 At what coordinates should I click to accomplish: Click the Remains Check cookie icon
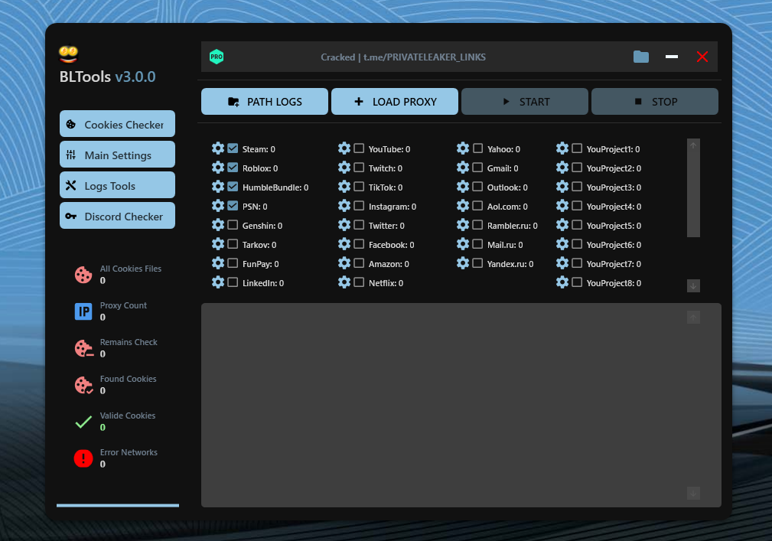point(83,347)
